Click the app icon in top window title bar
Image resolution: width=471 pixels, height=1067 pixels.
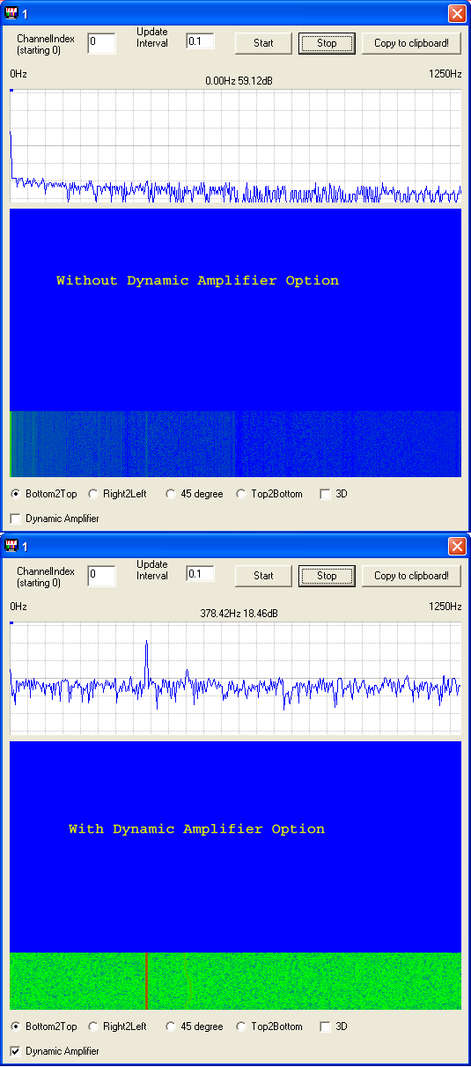12,13
